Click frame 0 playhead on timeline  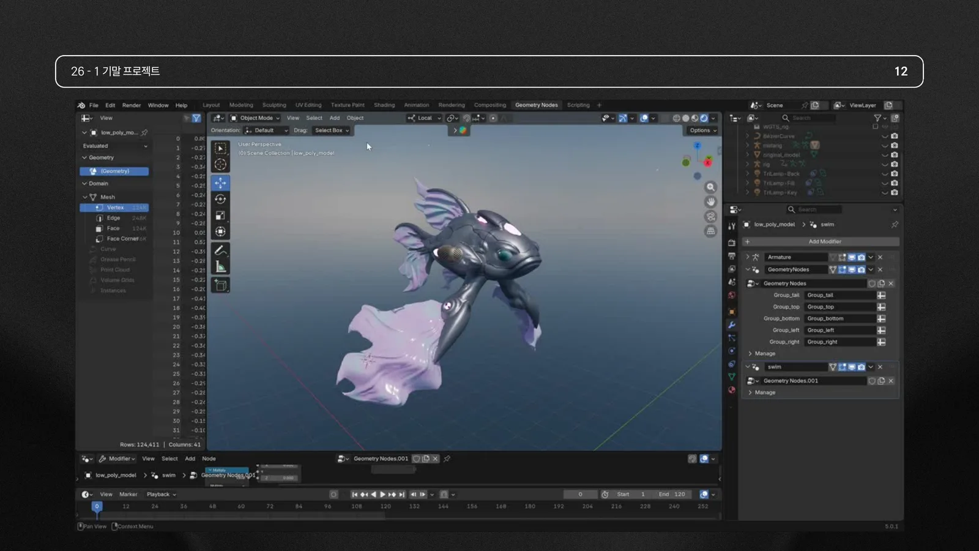[x=97, y=506]
